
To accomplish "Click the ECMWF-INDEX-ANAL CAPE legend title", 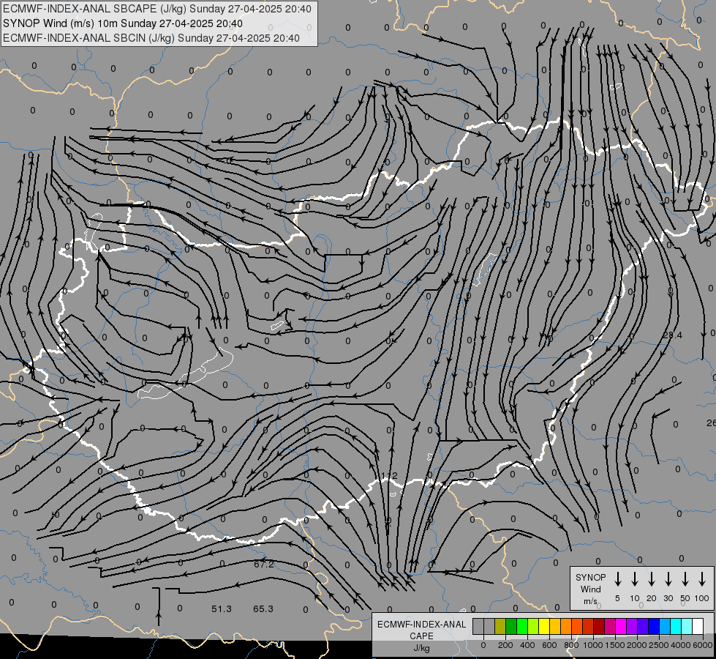I will 421,630.
